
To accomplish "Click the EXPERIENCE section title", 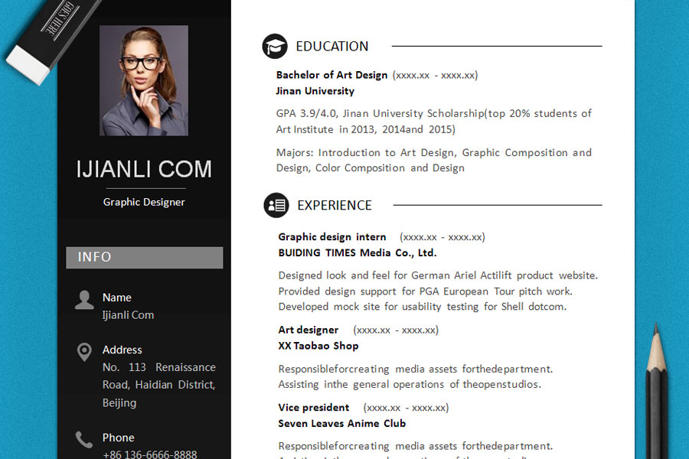I will click(334, 205).
